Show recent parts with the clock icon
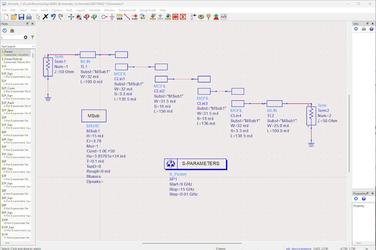Viewport: 376px width, 250px height. (5, 30)
